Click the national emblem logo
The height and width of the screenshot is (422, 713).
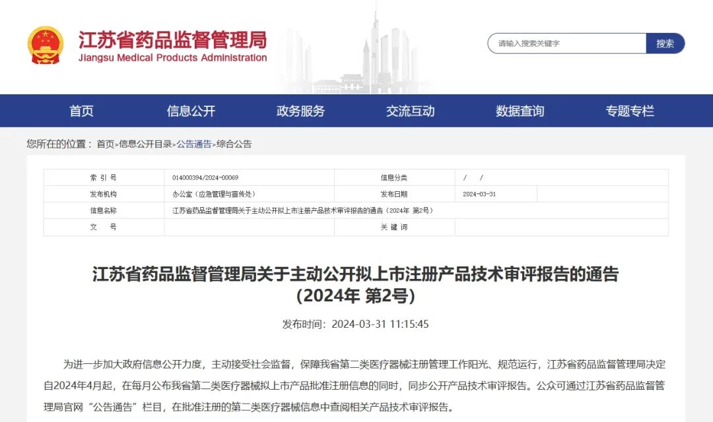[46, 45]
